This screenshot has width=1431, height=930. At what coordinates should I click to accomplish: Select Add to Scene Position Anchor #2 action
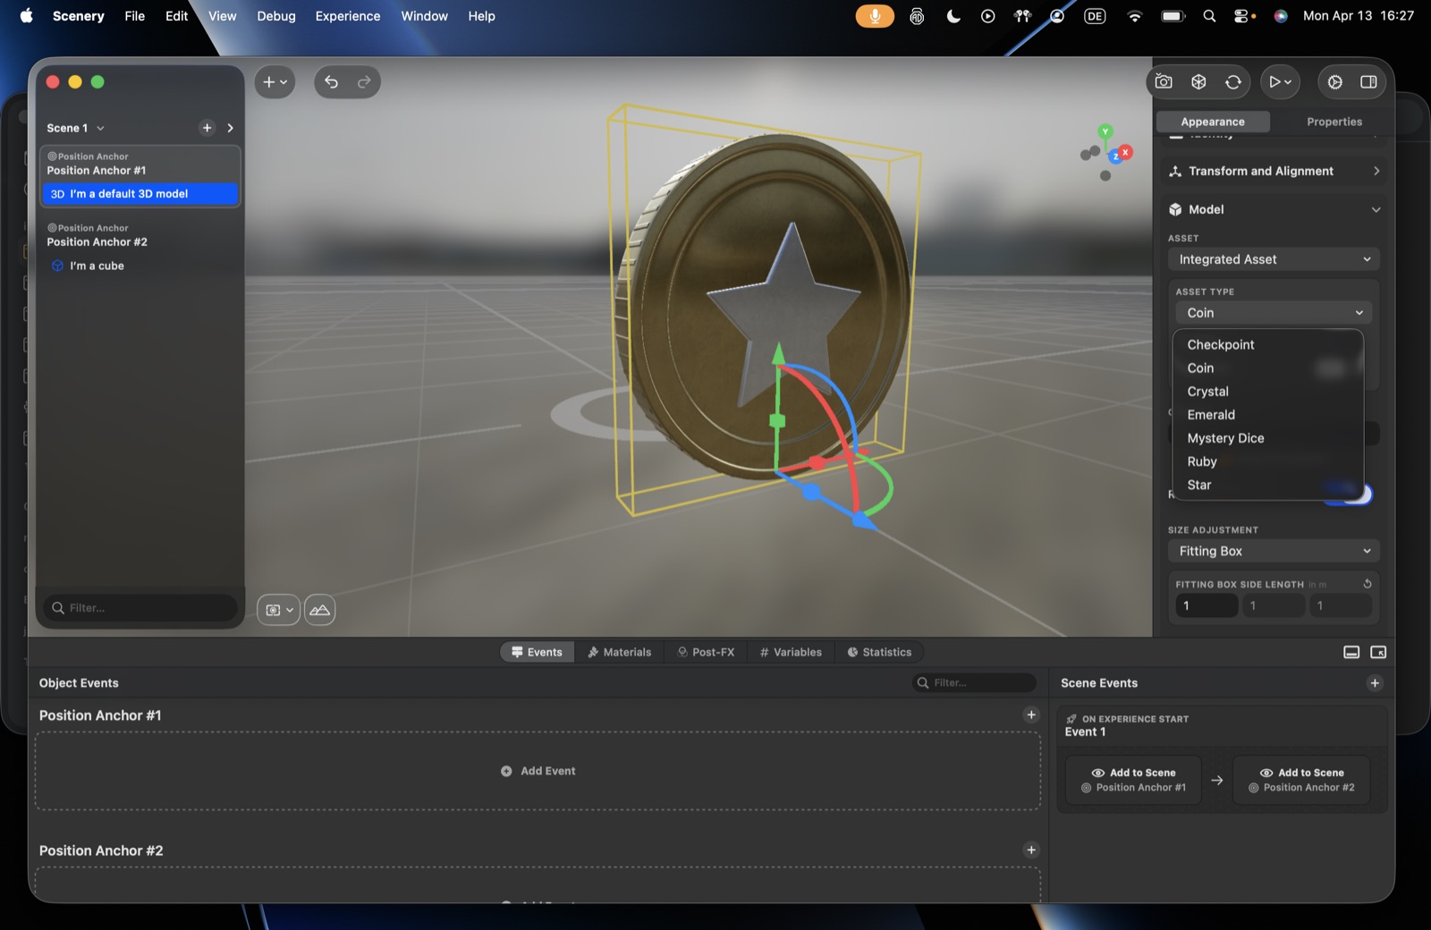(x=1301, y=780)
